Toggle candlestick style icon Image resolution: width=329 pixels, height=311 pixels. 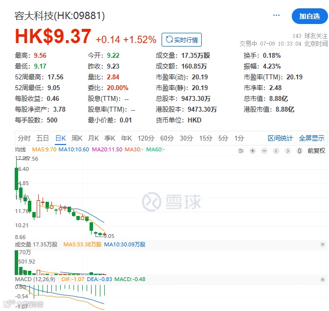click(x=300, y=151)
